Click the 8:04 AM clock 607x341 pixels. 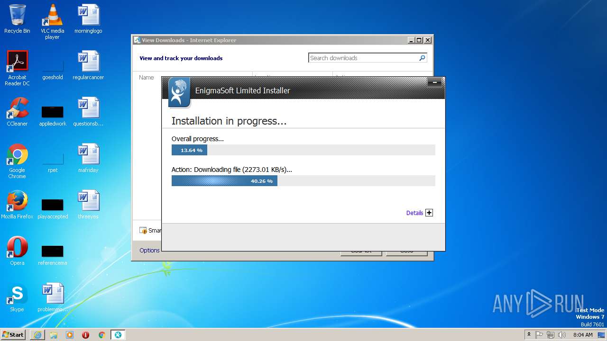(x=583, y=335)
